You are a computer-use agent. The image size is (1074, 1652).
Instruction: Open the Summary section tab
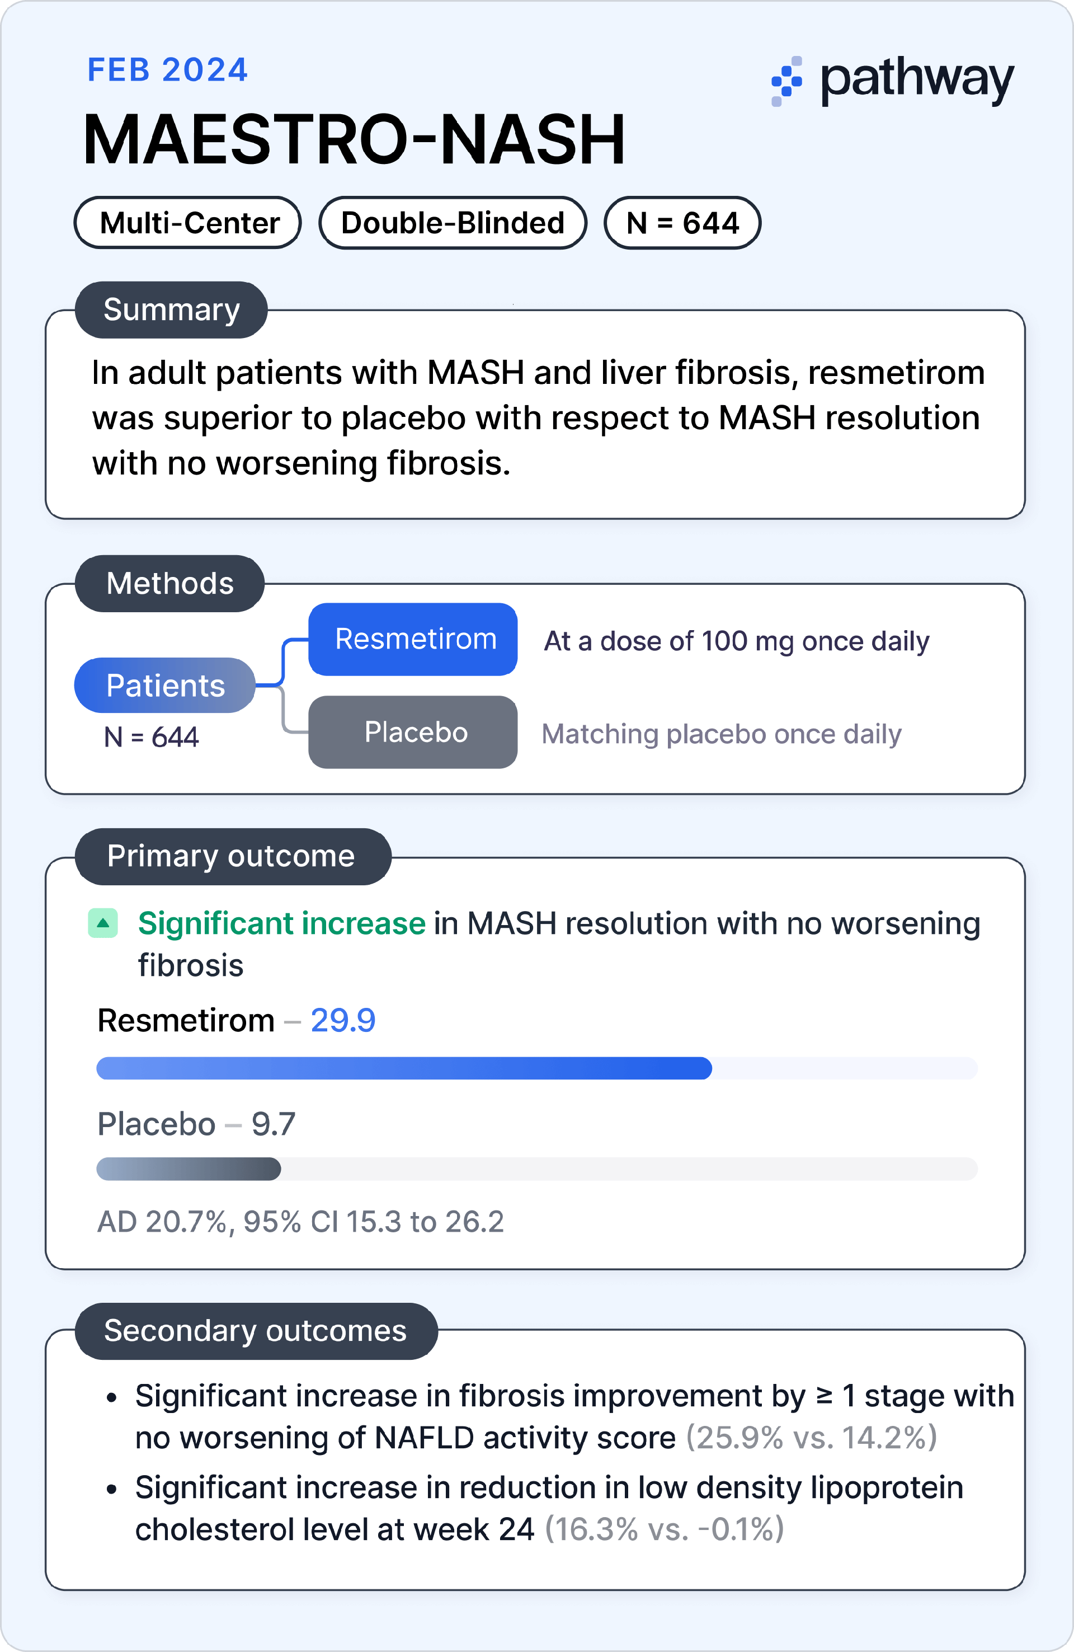171,309
